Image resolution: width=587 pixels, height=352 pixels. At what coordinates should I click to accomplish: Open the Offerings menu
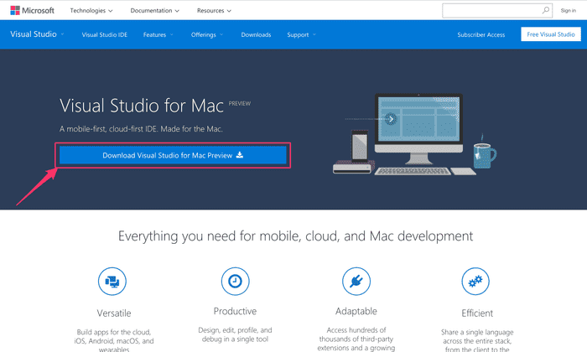coord(207,35)
